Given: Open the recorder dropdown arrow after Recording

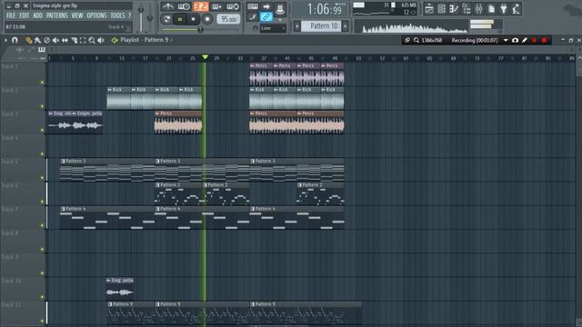Looking at the screenshot, I should point(506,40).
